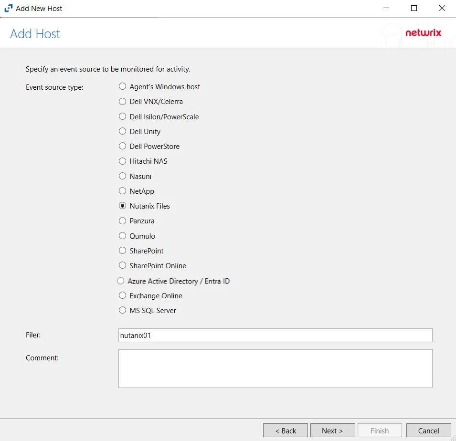Screen dimensions: 456x441
Task: Pick Dell Unity as event source
Action: click(x=122, y=131)
